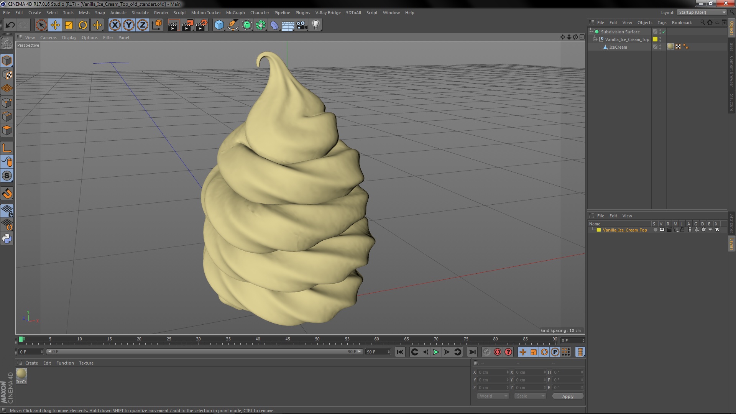The width and height of the screenshot is (736, 414).
Task: Toggle Subdivision Surface green enable checkmark
Action: pos(664,32)
